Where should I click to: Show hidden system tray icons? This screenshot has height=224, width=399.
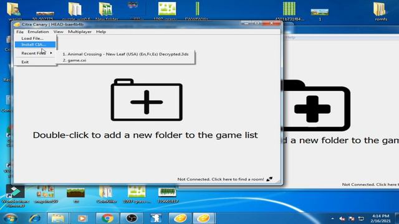[332, 218]
